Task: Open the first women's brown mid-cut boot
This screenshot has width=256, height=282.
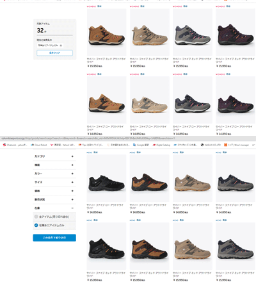Action: (x=106, y=33)
